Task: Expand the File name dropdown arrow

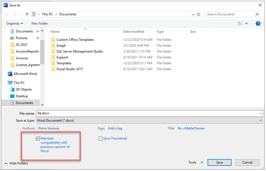Action: (261, 113)
